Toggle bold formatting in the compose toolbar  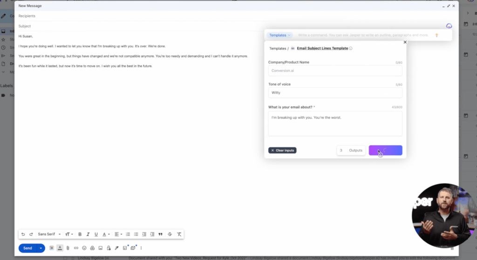pos(80,234)
